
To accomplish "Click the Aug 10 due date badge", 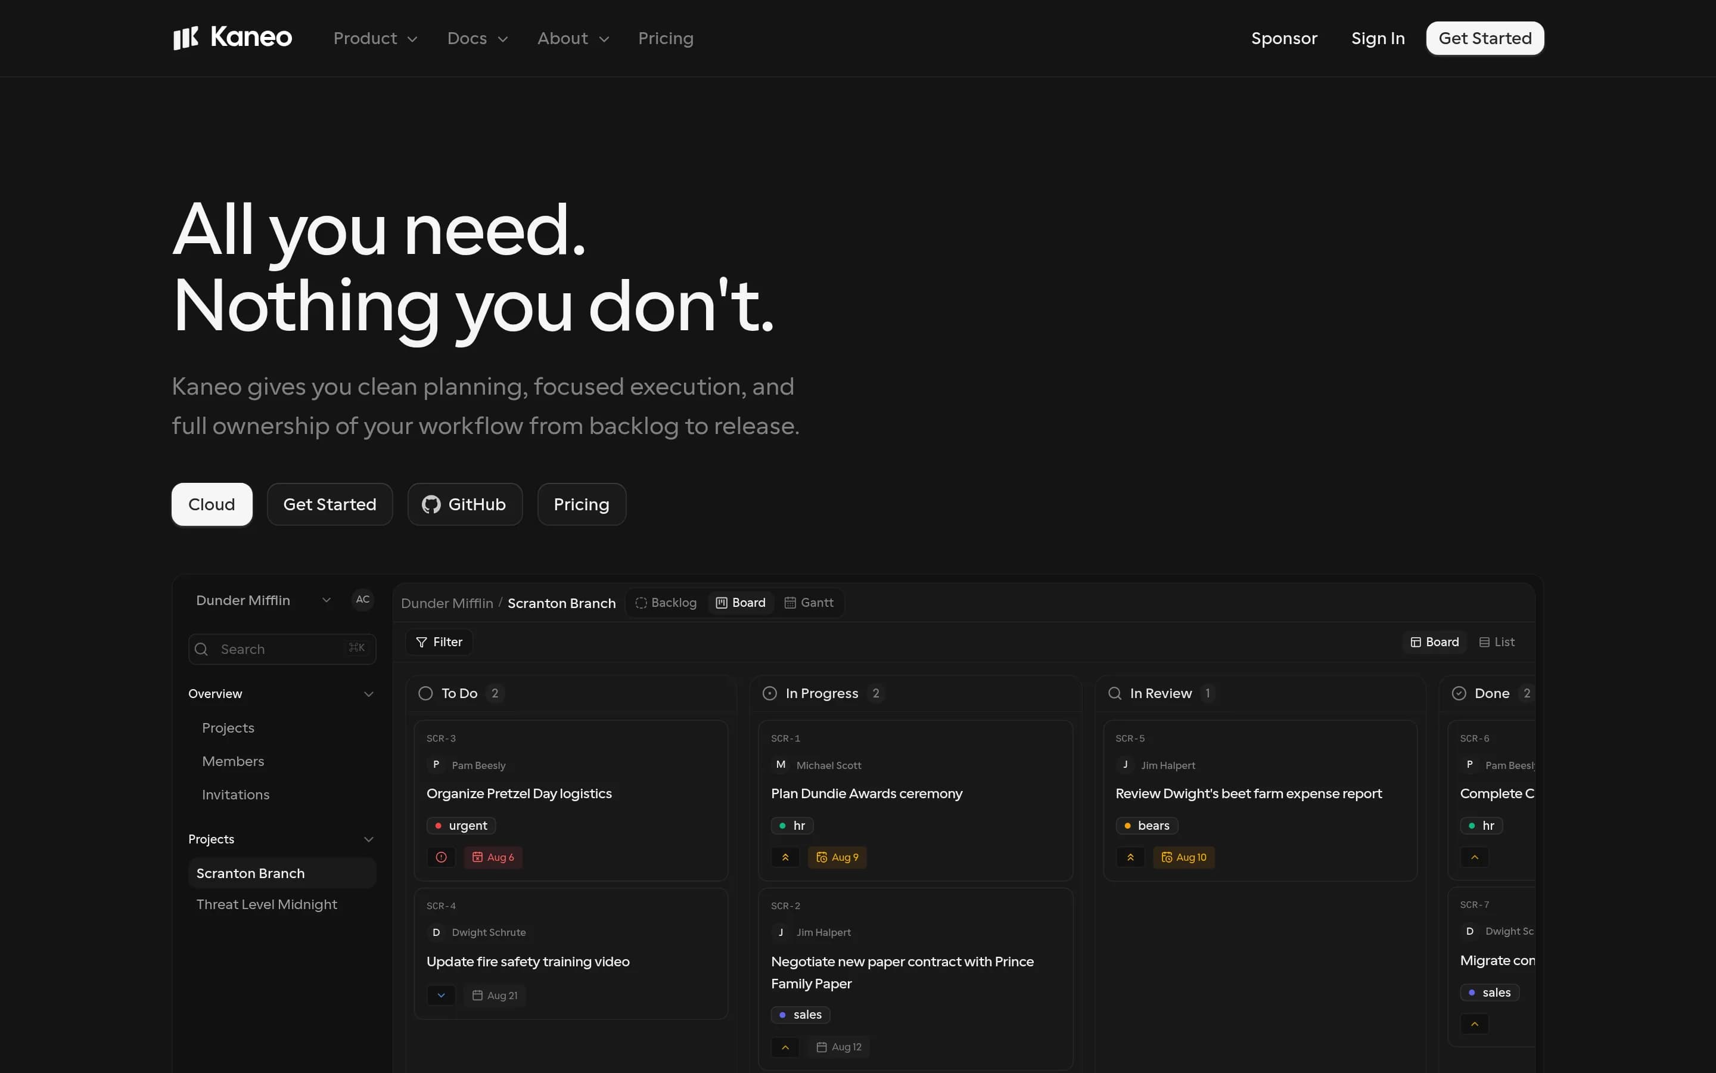I will [1183, 857].
